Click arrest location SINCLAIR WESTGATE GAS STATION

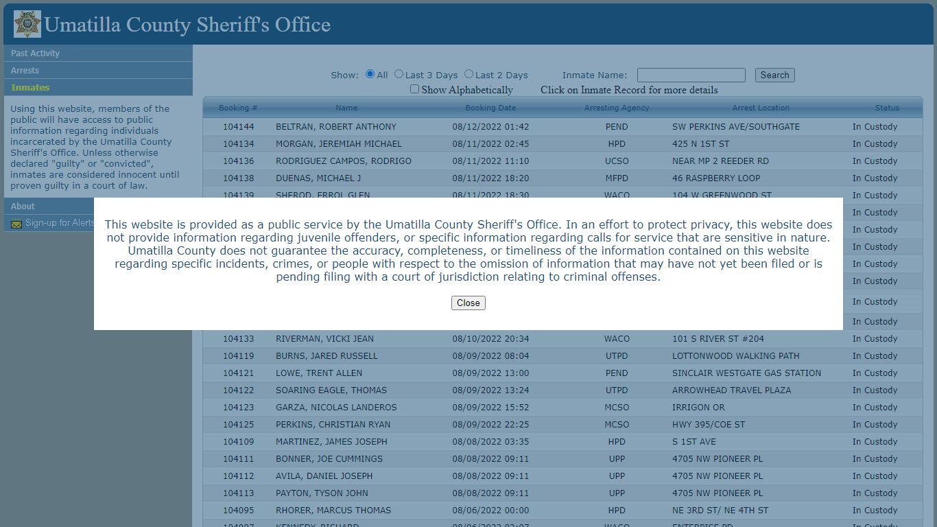(746, 373)
